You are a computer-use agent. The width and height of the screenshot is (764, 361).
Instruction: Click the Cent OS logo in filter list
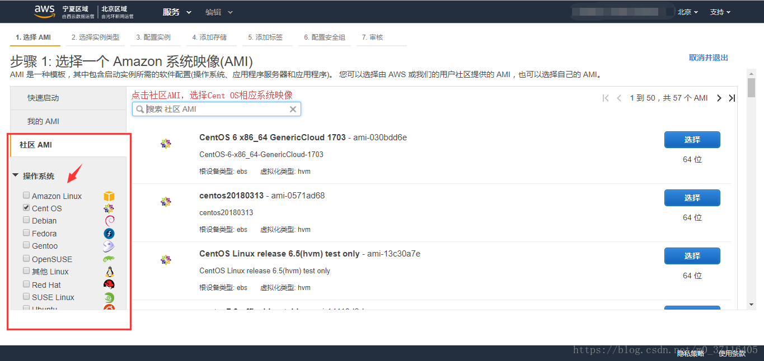pyautogui.click(x=109, y=208)
